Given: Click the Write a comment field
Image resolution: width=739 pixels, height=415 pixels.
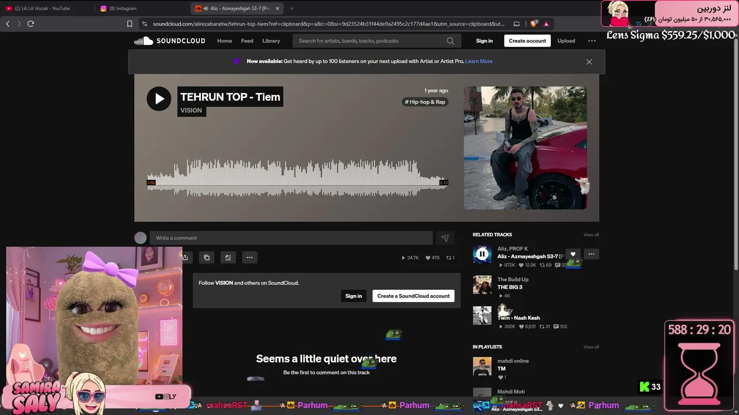Looking at the screenshot, I should (x=291, y=238).
